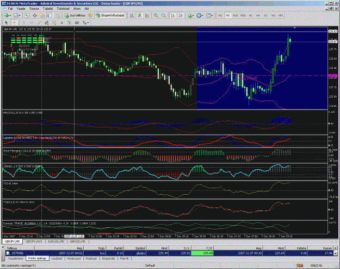Expand the periods dropdown arrow
Image resolution: width=340 pixels, height=269 pixels.
[202, 16]
